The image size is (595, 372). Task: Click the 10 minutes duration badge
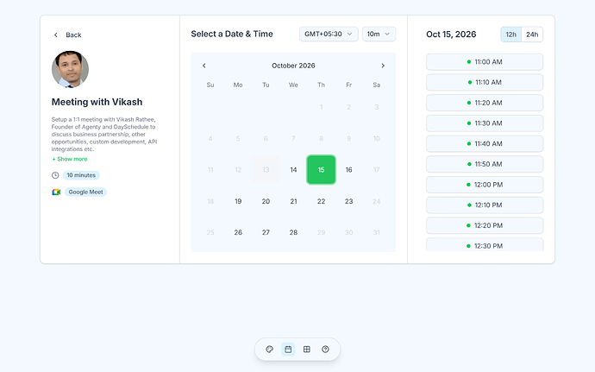pos(81,175)
